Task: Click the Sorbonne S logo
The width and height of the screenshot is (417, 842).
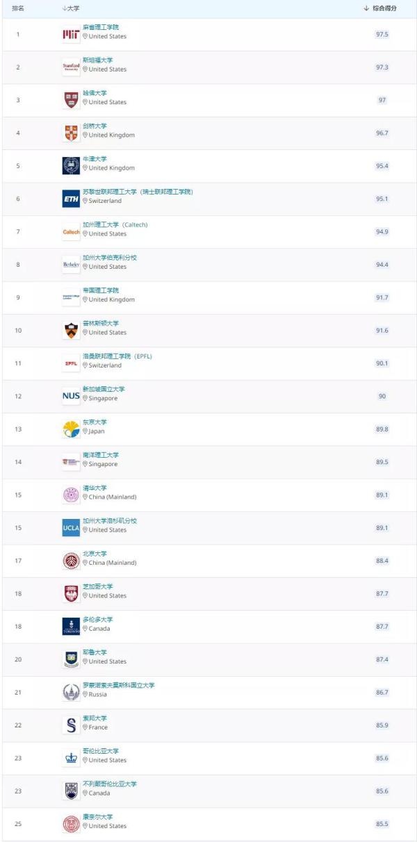Action: [x=71, y=725]
